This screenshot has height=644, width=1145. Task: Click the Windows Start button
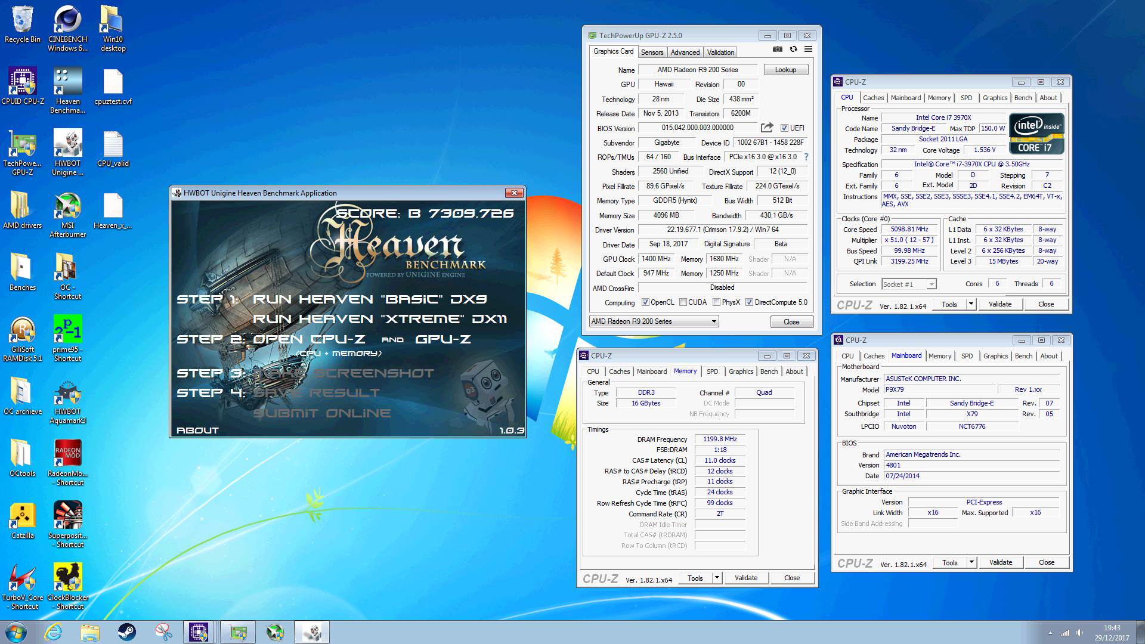click(16, 632)
